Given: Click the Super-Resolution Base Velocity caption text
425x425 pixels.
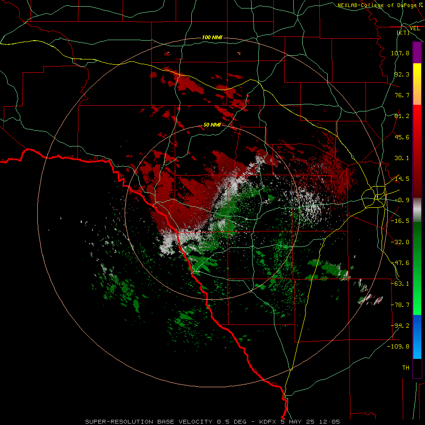Looking at the screenshot, I should 212,422.
